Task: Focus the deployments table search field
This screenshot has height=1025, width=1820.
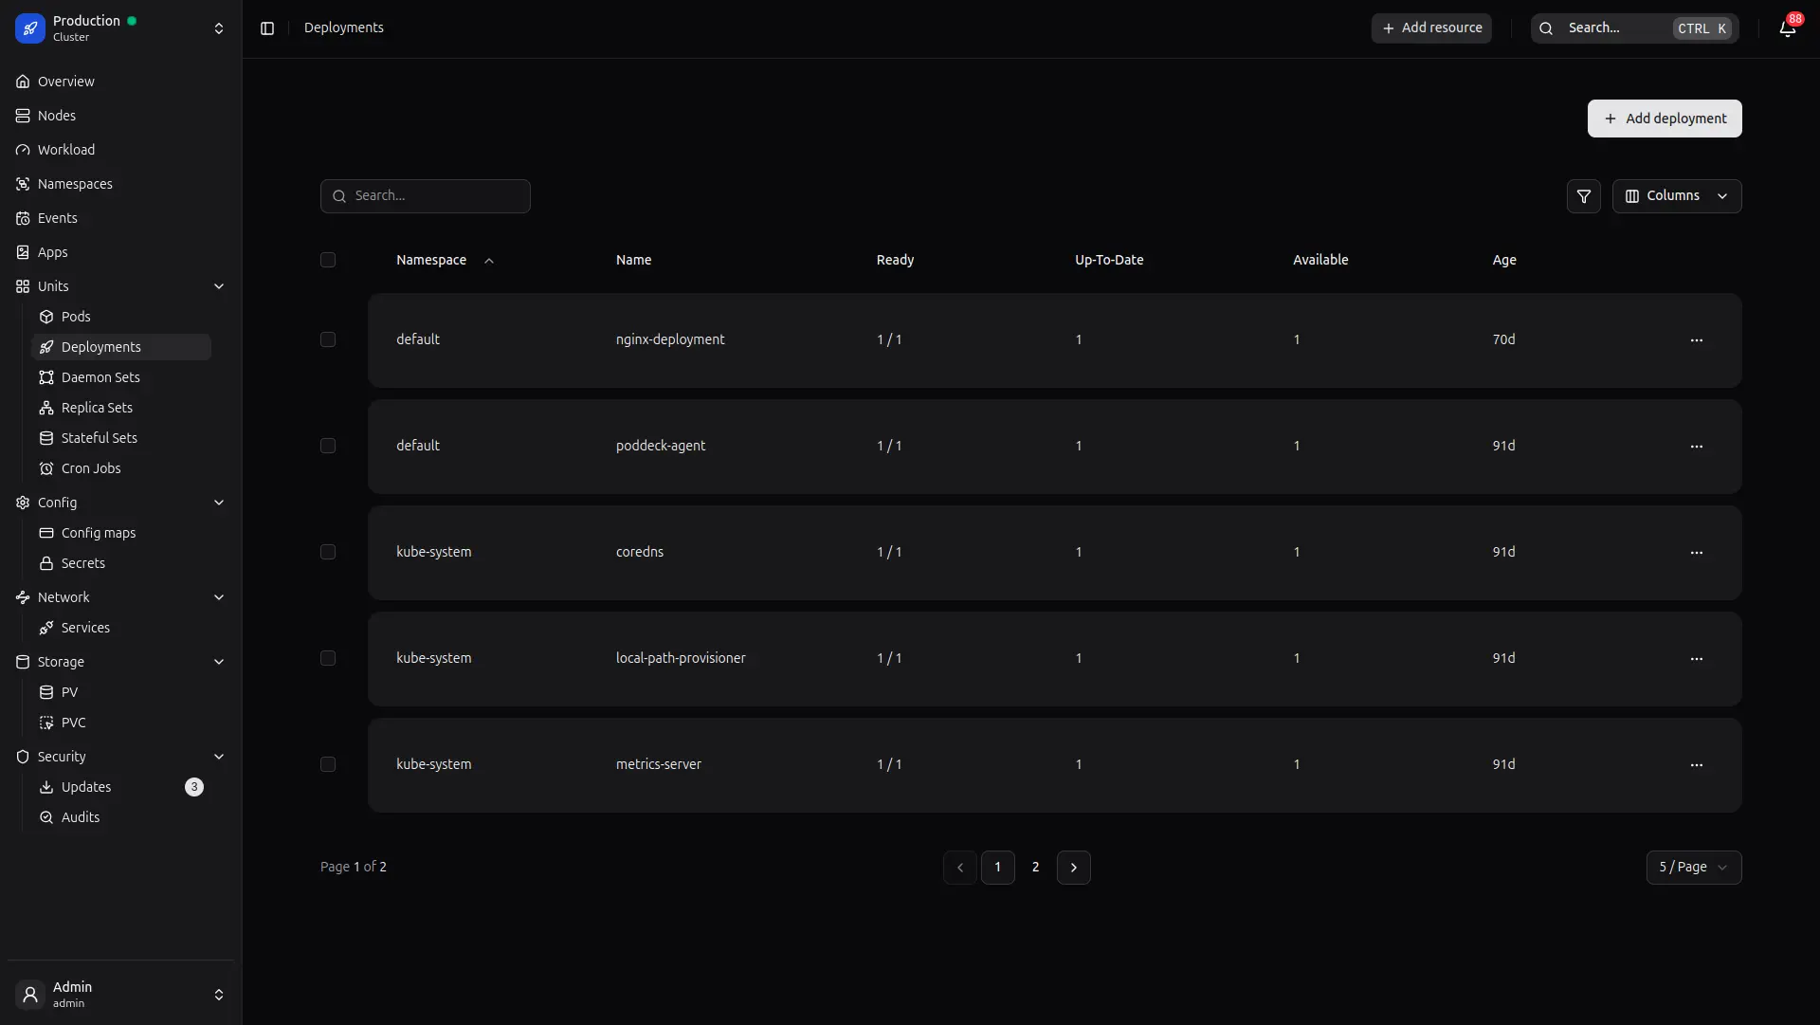Action: 436,196
